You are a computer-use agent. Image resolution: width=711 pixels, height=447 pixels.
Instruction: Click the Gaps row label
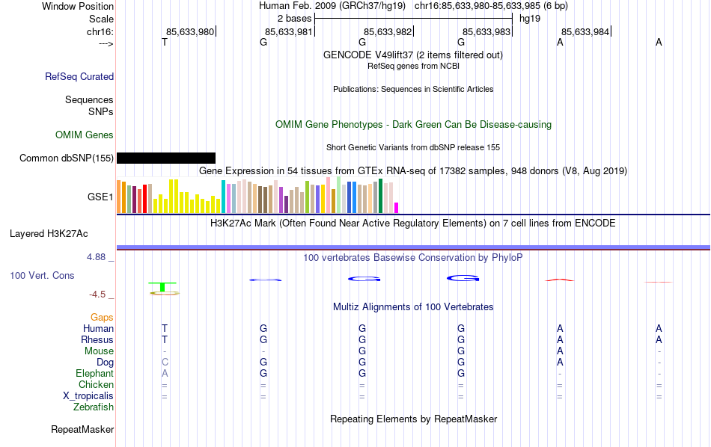pos(102,318)
